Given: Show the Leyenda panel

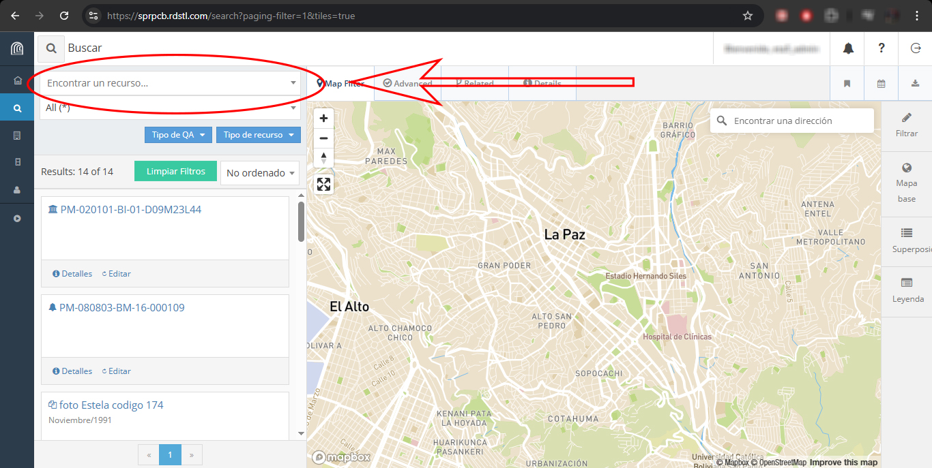Looking at the screenshot, I should tap(907, 290).
